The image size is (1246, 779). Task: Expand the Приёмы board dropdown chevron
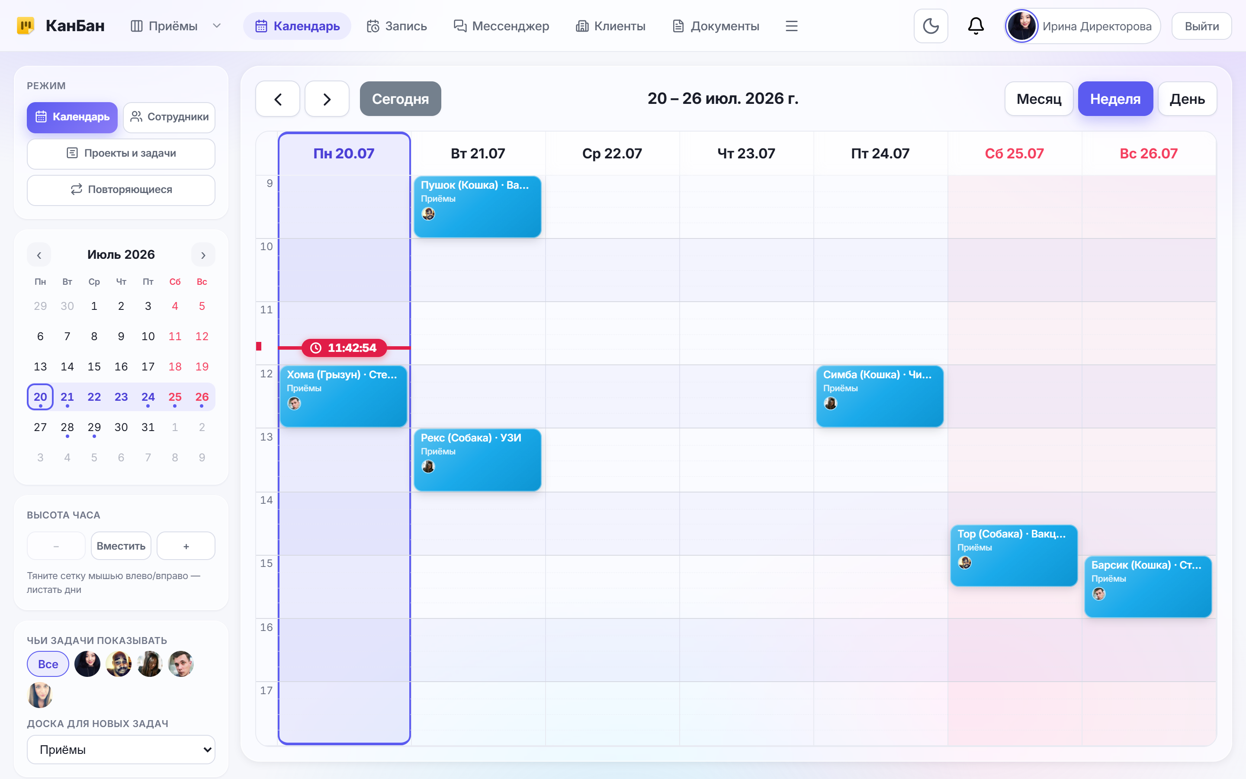217,26
